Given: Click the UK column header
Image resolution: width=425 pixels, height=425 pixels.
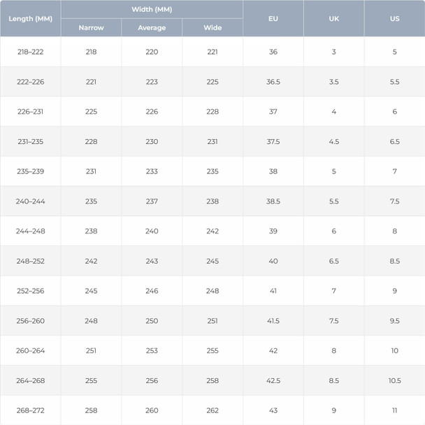Looking at the screenshot, I should click(x=334, y=18).
